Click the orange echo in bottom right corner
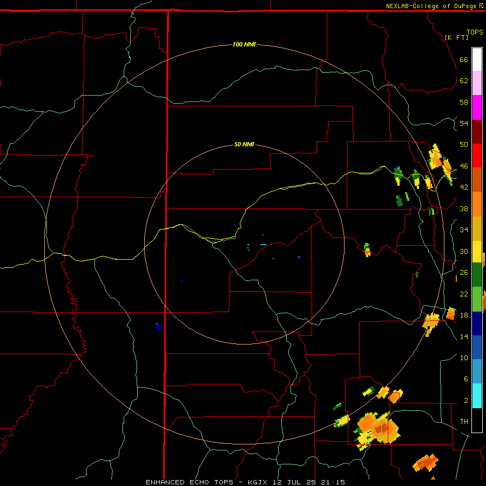Screen dimensions: 486x486 [426, 462]
